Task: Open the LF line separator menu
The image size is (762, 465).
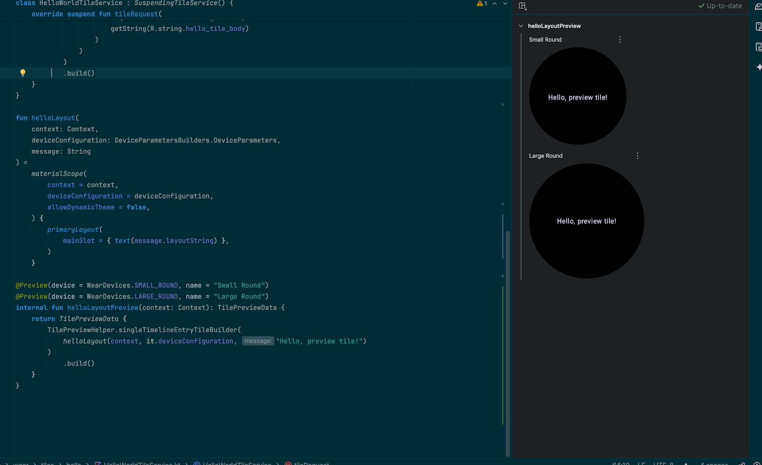Action: [x=641, y=464]
